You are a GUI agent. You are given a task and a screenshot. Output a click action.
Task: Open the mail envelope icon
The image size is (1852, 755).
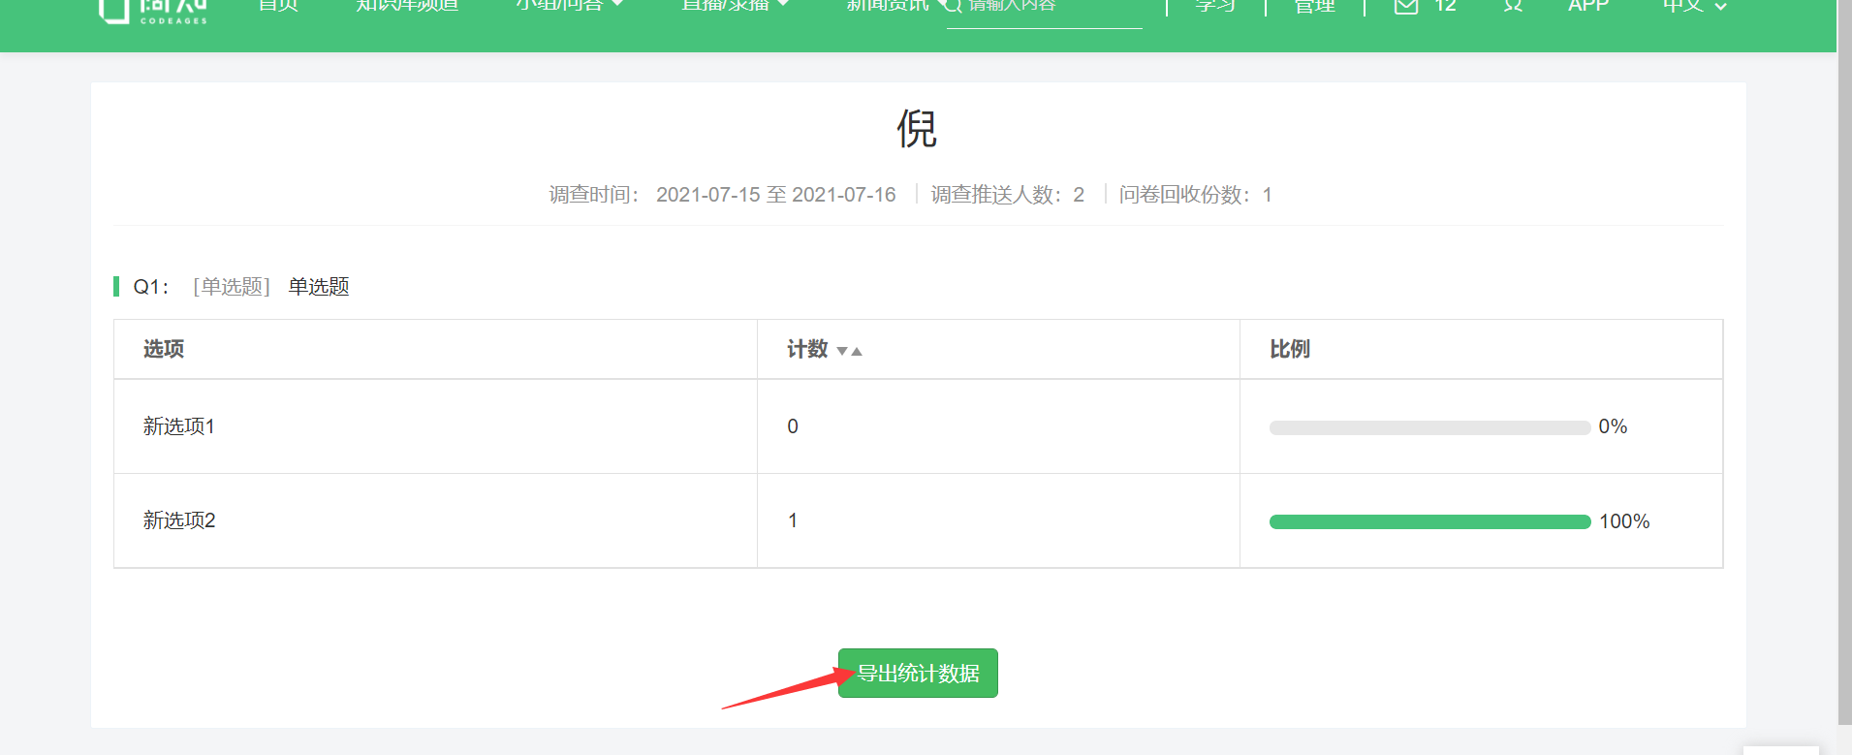pyautogui.click(x=1405, y=6)
